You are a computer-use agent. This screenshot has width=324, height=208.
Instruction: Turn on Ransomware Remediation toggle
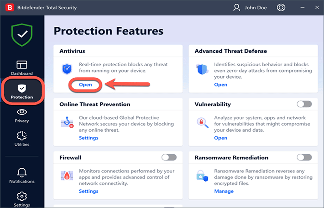(x=304, y=158)
